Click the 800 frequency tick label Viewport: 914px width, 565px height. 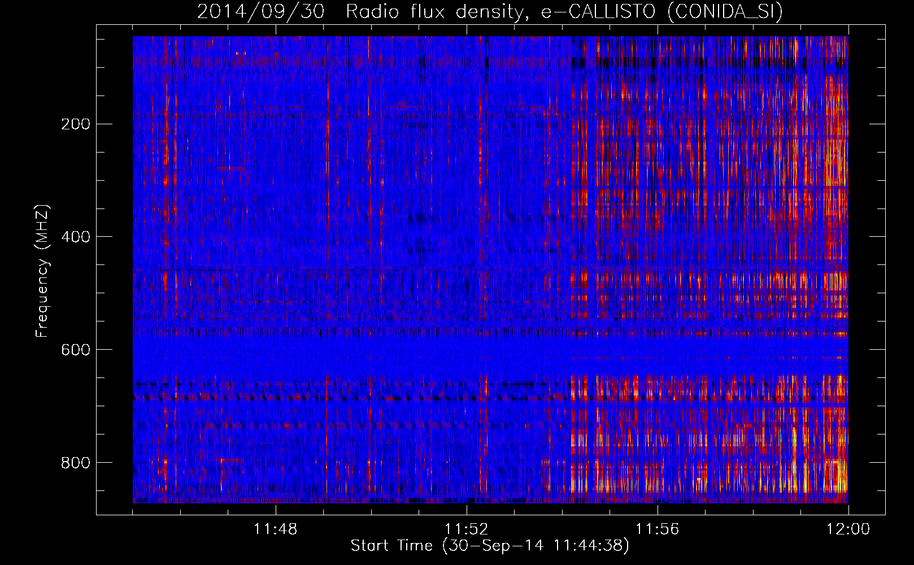[x=75, y=463]
